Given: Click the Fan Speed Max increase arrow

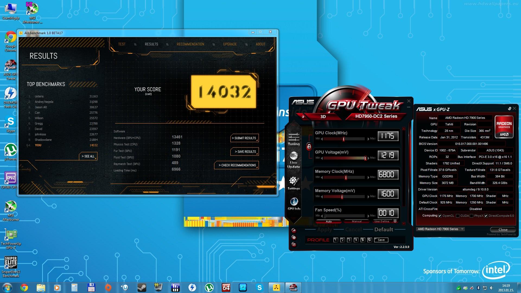Looking at the screenshot, I should pyautogui.click(x=368, y=216).
